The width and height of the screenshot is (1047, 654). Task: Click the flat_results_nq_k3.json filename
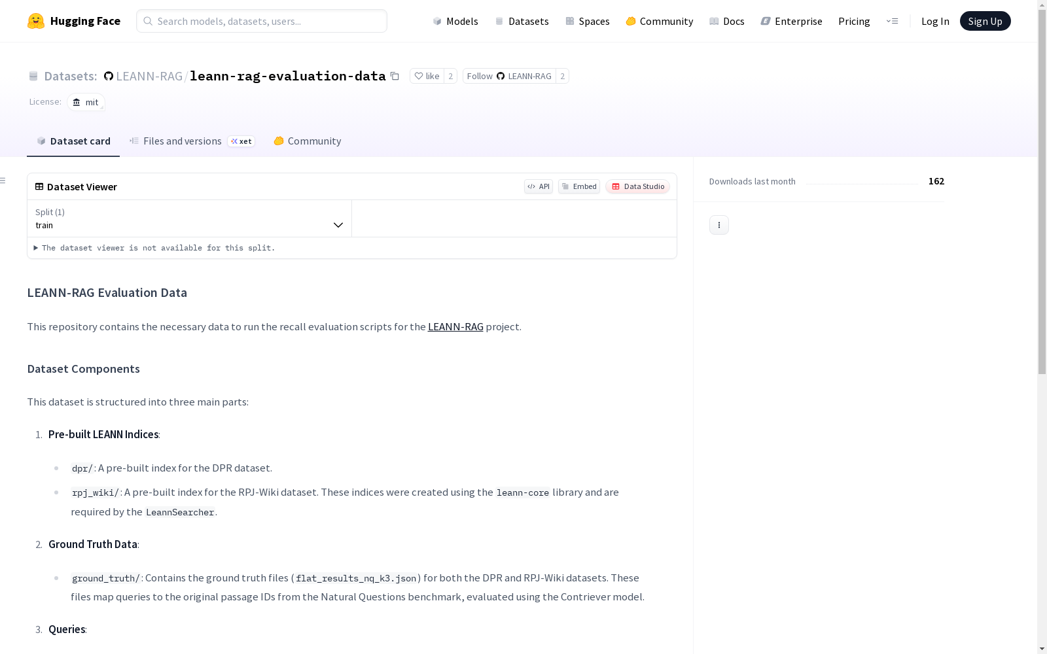(x=356, y=578)
